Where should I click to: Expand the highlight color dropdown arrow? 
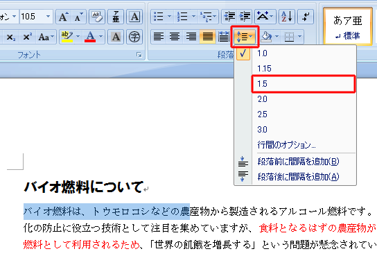click(78, 37)
